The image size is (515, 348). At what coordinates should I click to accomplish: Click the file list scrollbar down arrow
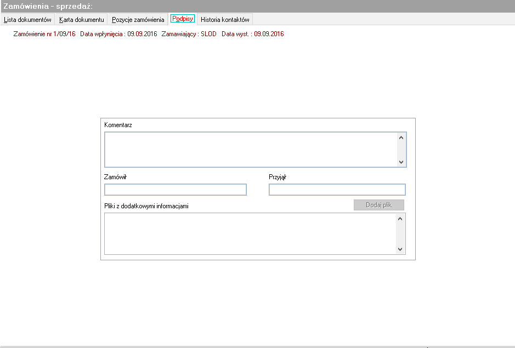(x=400, y=249)
